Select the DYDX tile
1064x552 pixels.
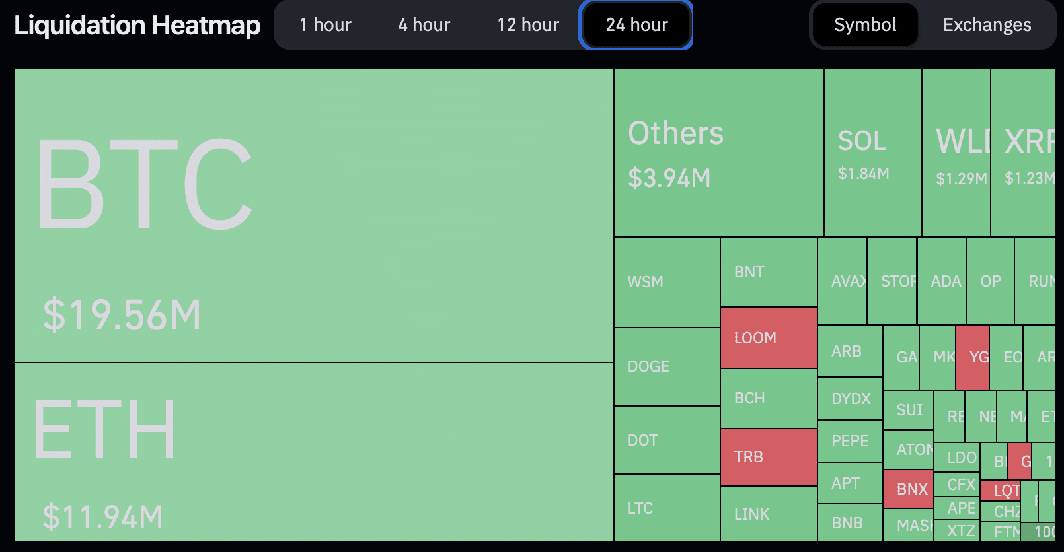850,399
